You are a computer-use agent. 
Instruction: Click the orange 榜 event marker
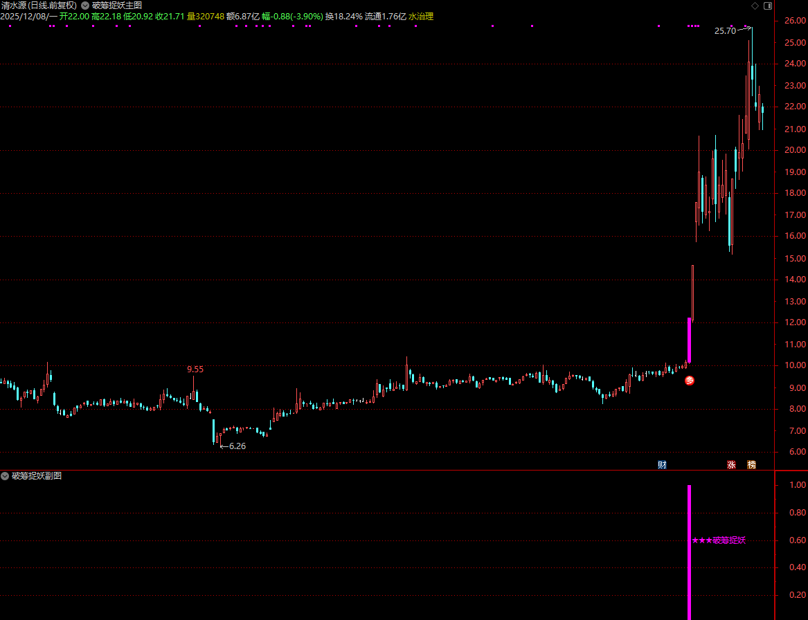pos(751,464)
